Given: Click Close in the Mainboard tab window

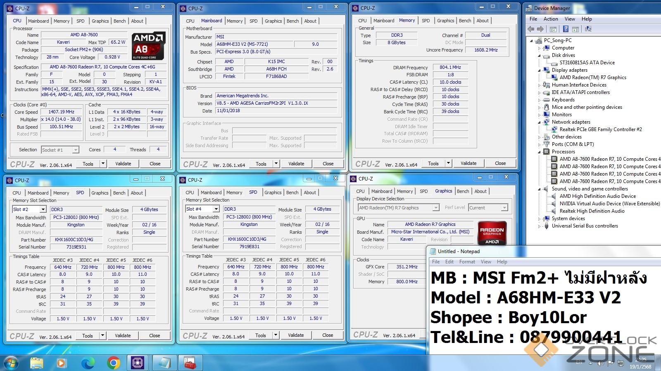Looking at the screenshot, I should coord(328,164).
